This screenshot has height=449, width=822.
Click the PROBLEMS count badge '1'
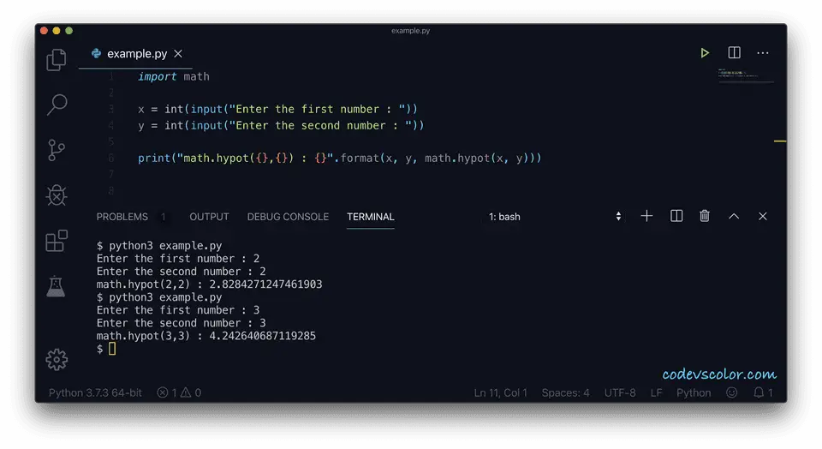pos(163,217)
